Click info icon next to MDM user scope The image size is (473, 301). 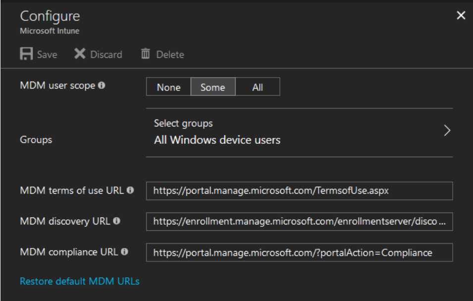(102, 86)
